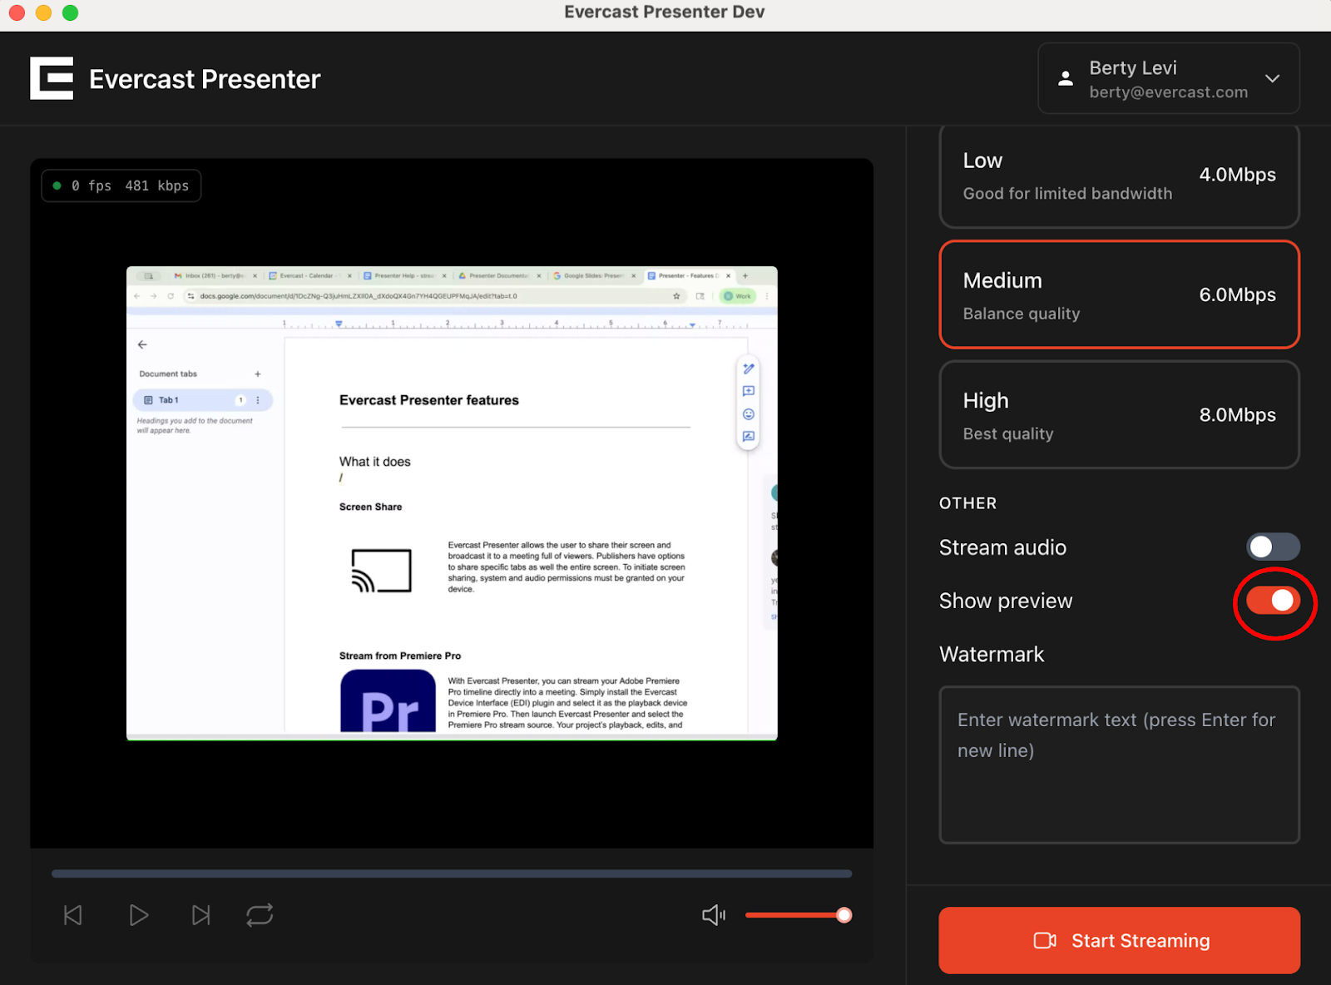
Task: Select the Medium 6.0Mbps quality option
Action: click(1119, 295)
